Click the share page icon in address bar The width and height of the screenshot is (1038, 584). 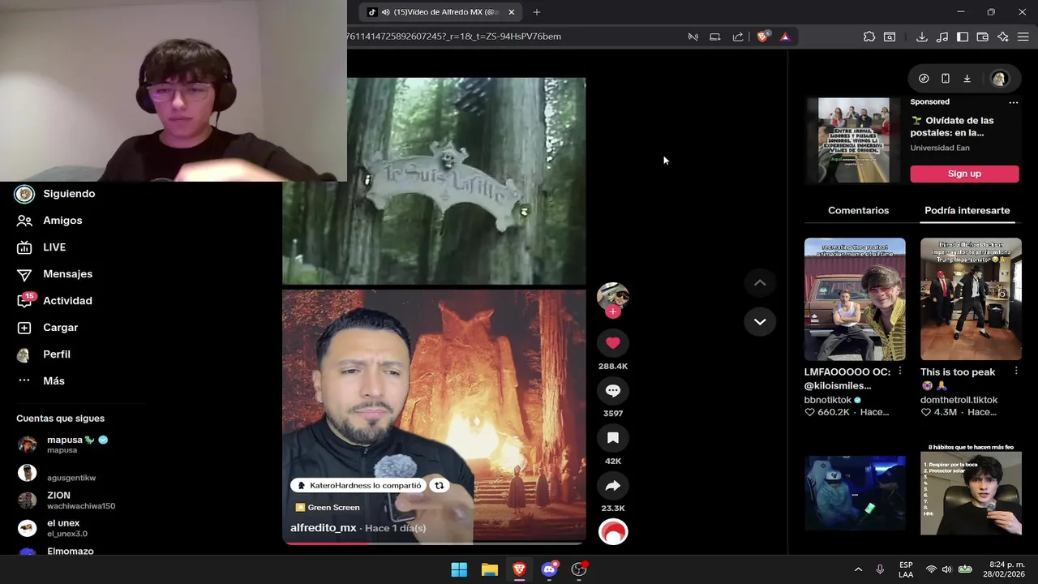[x=738, y=36]
